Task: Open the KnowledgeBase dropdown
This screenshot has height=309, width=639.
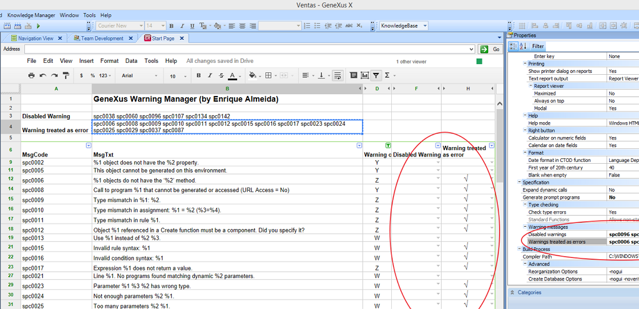Action: pos(425,26)
